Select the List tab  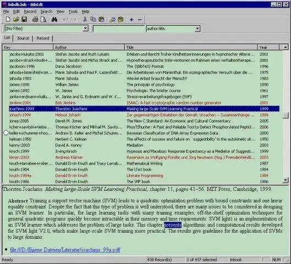tap(7, 38)
